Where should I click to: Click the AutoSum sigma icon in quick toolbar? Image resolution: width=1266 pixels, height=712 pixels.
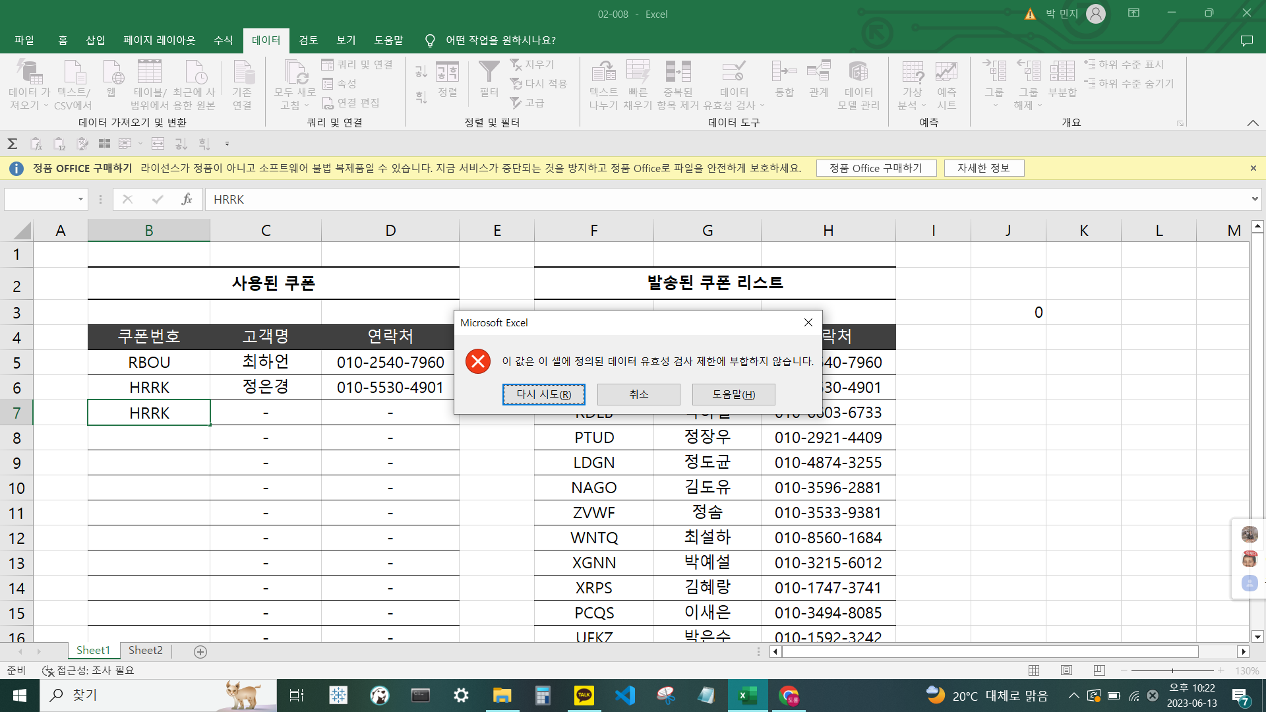12,144
